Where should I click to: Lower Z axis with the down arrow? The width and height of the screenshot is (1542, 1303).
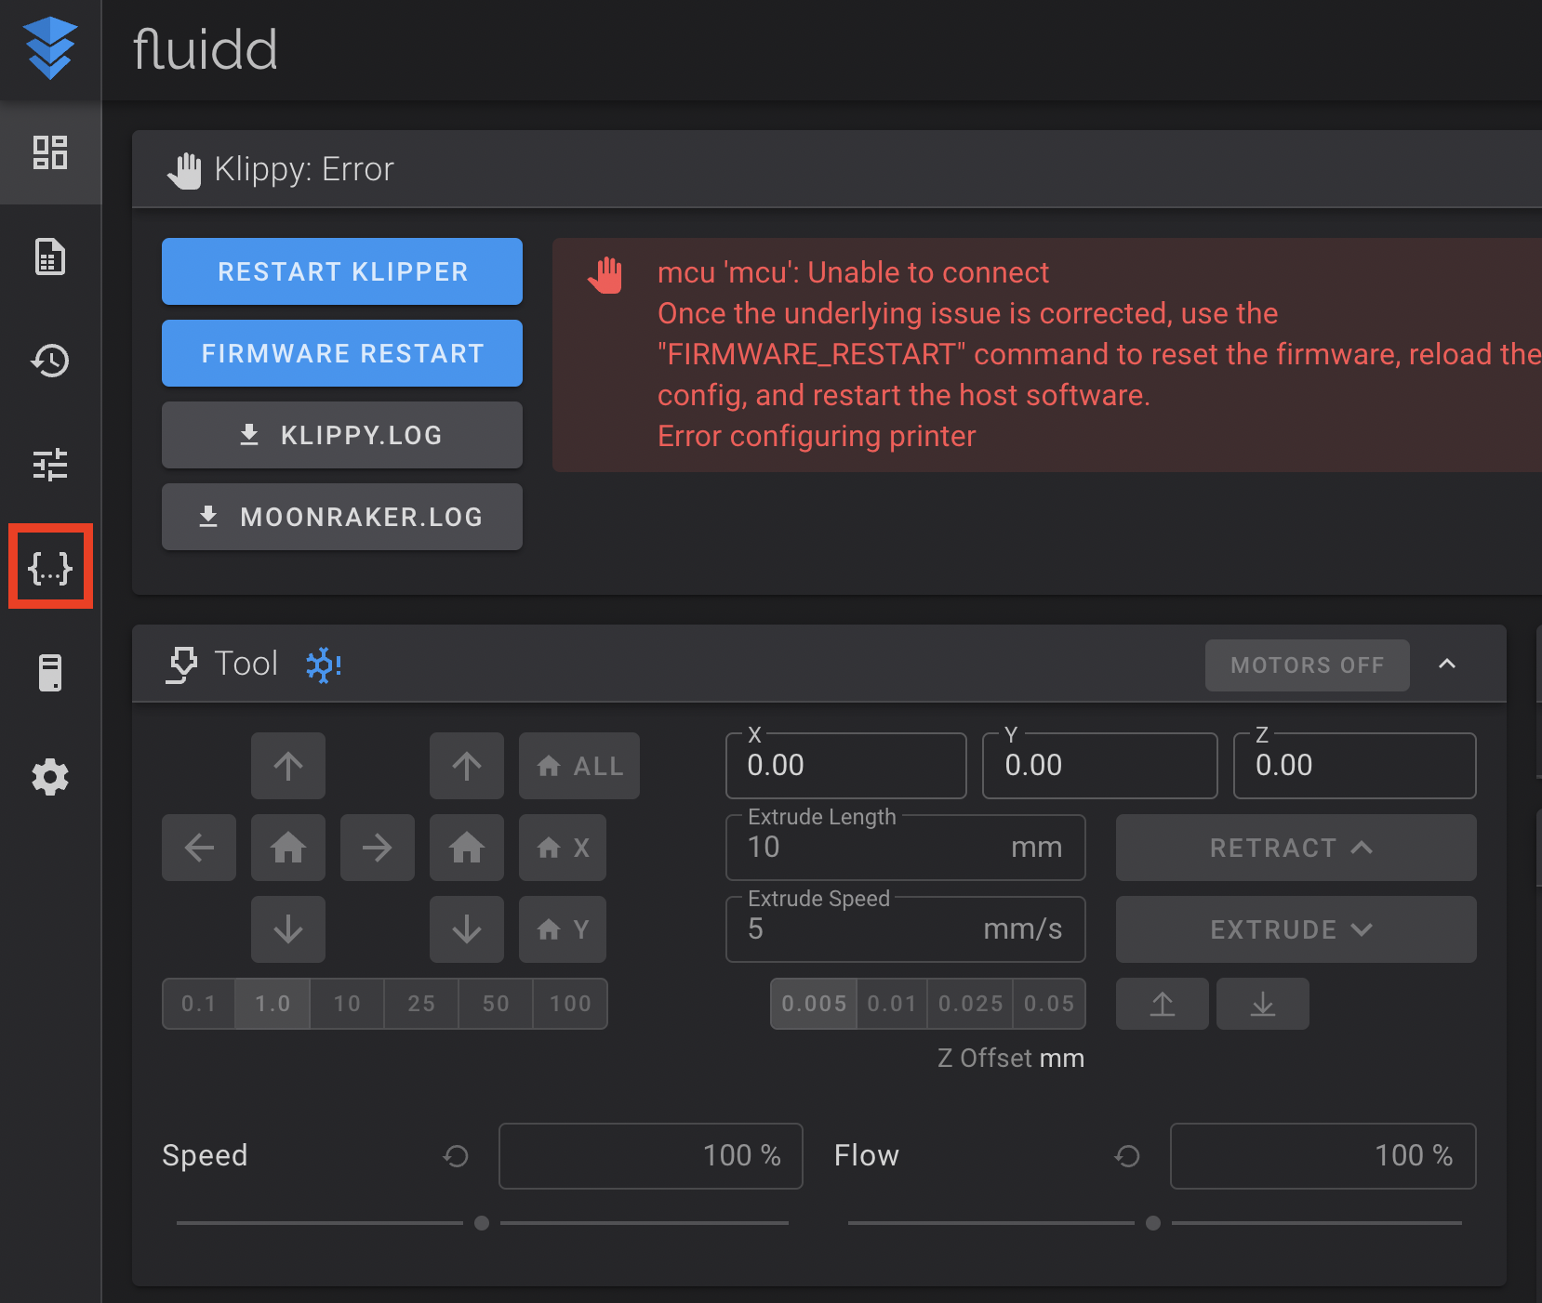[x=467, y=929]
